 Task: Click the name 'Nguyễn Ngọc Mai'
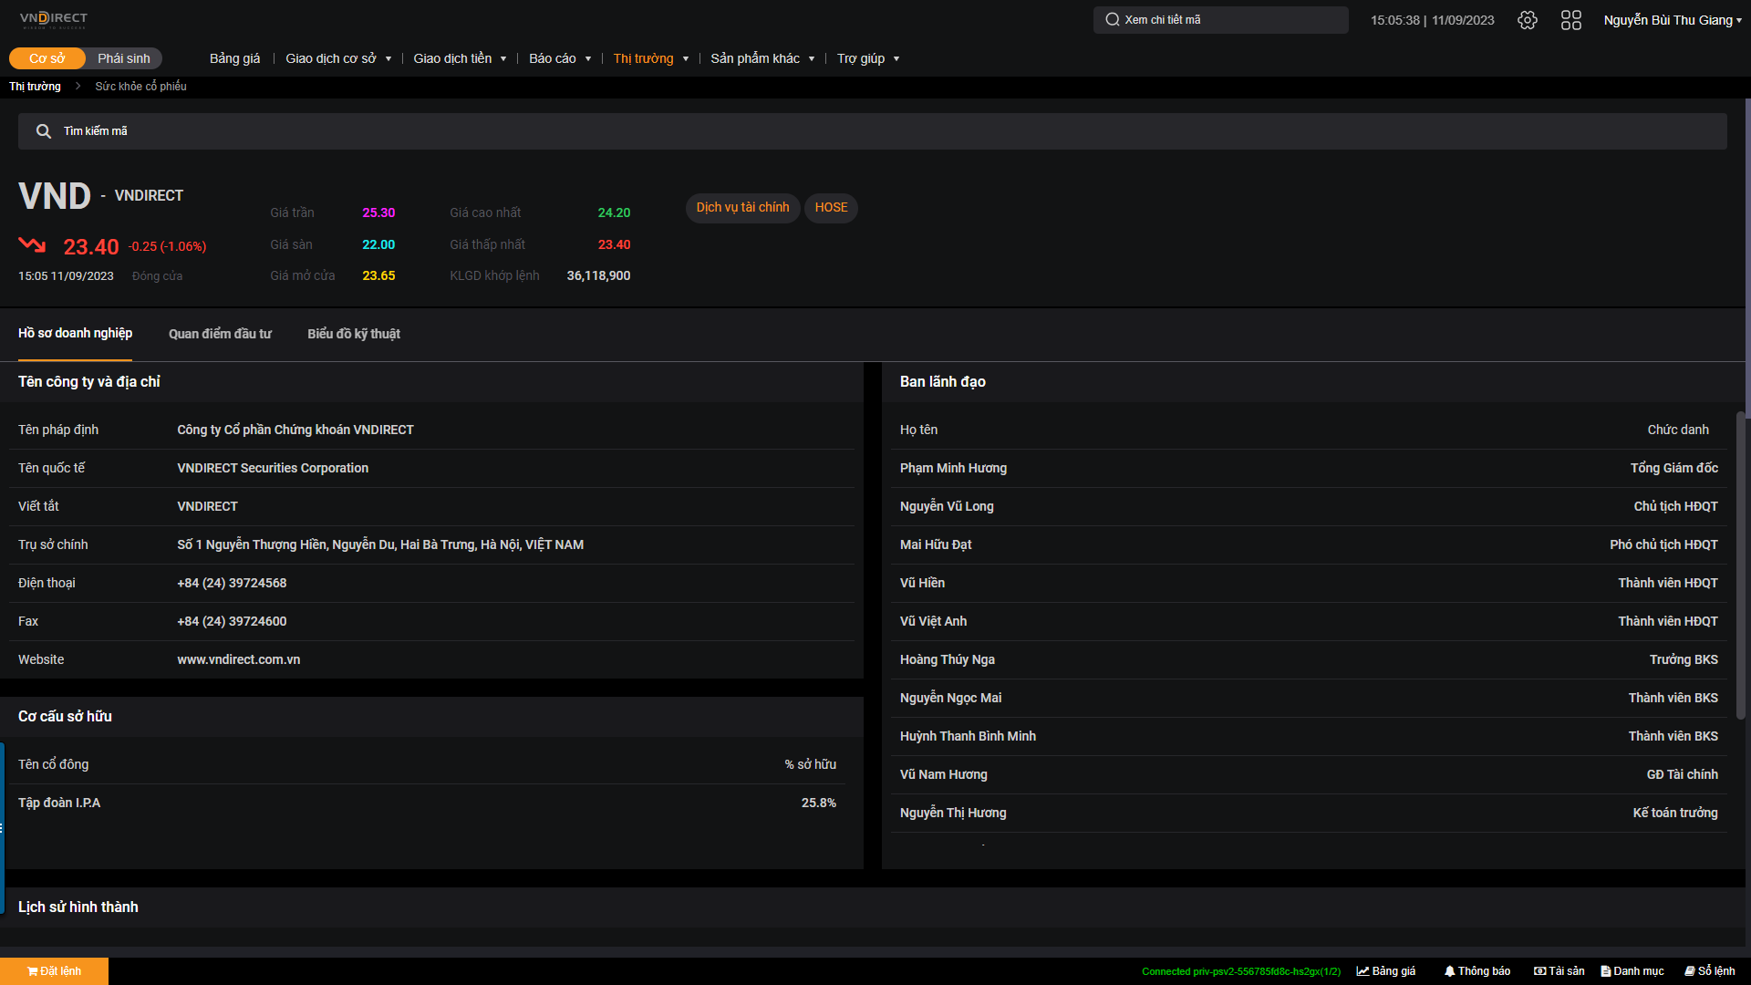click(950, 698)
